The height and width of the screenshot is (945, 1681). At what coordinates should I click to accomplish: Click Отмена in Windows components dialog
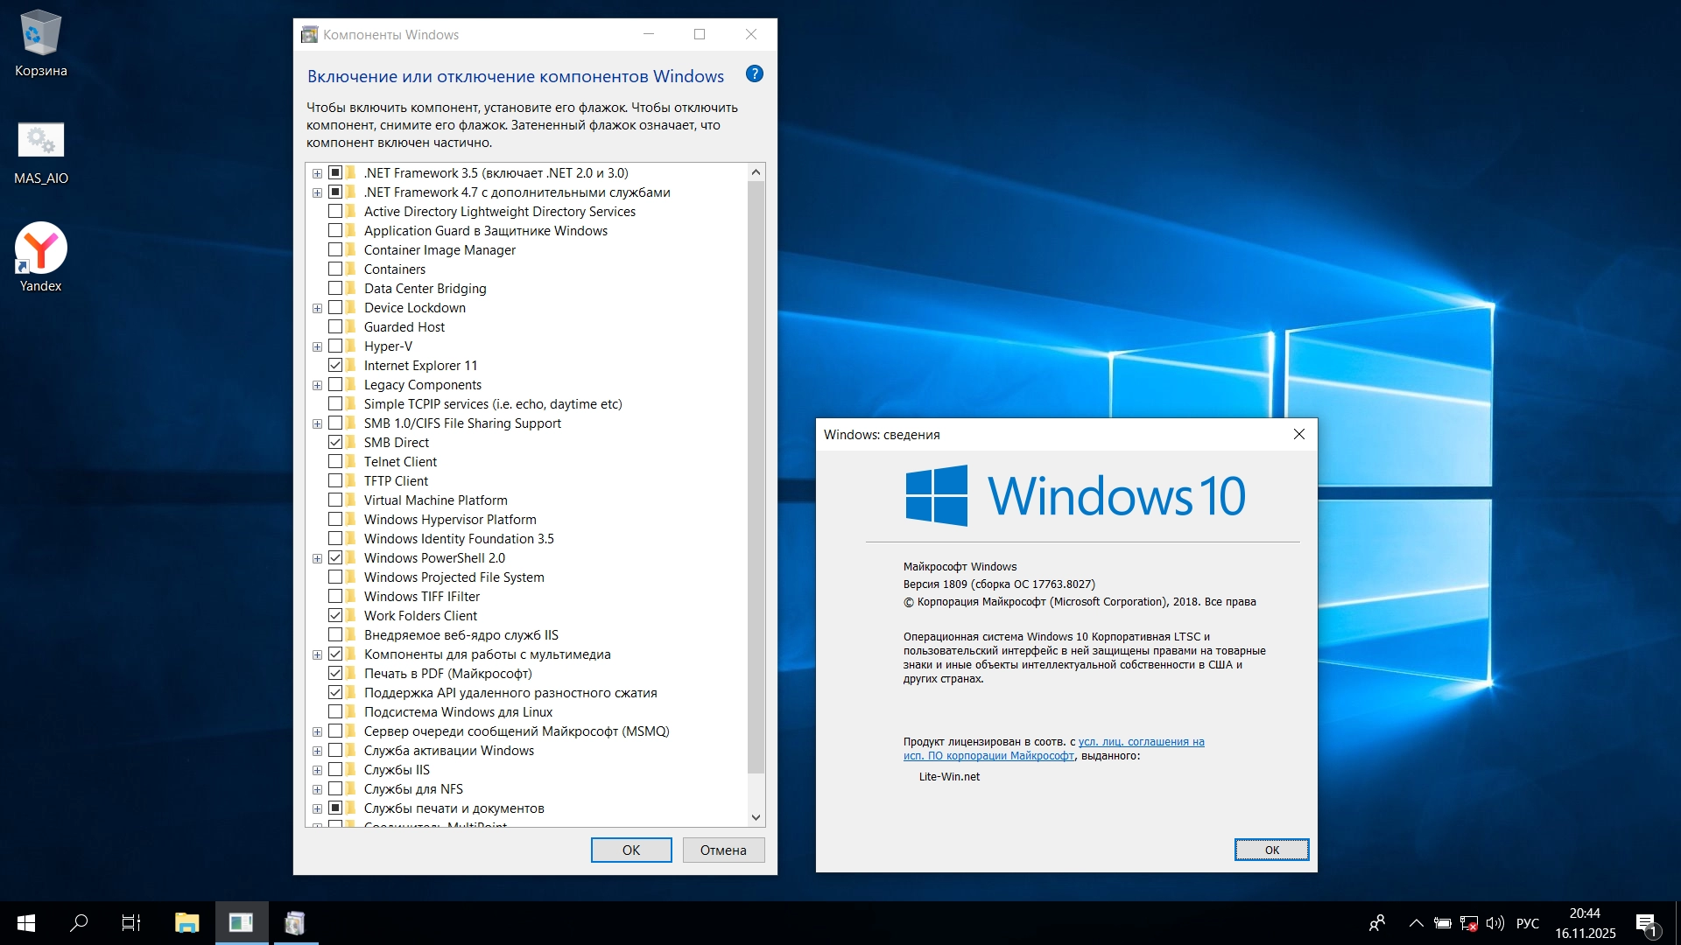[x=723, y=850]
